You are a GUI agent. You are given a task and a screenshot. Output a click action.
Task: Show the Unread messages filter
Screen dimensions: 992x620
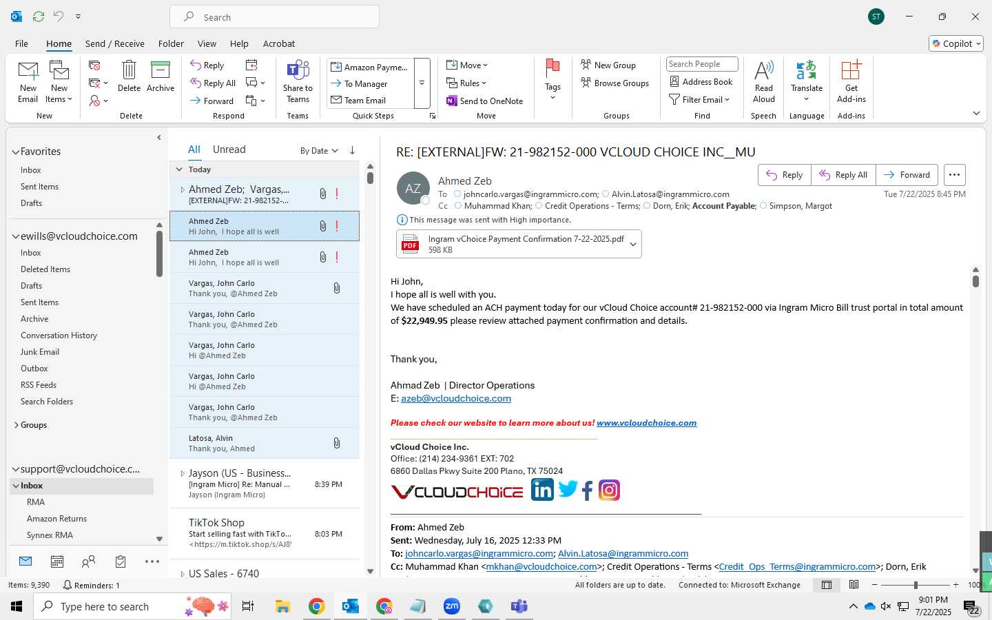229,149
